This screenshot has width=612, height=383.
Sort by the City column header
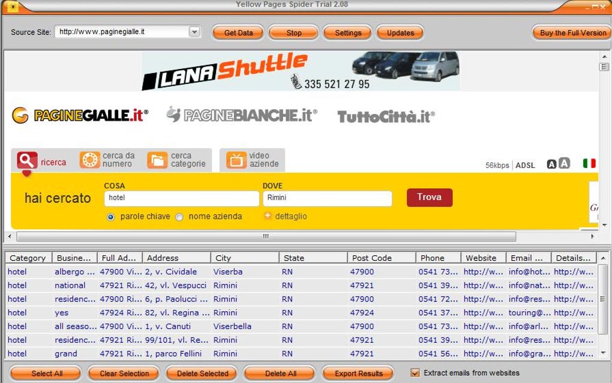[245, 258]
